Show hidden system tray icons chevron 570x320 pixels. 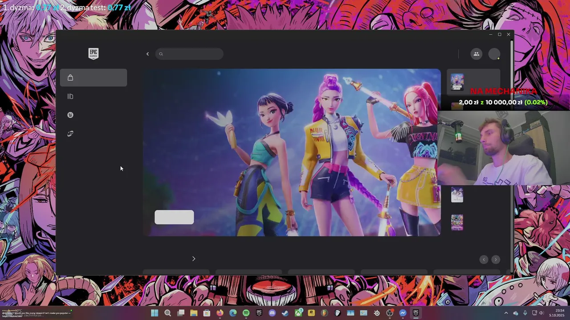(x=506, y=313)
